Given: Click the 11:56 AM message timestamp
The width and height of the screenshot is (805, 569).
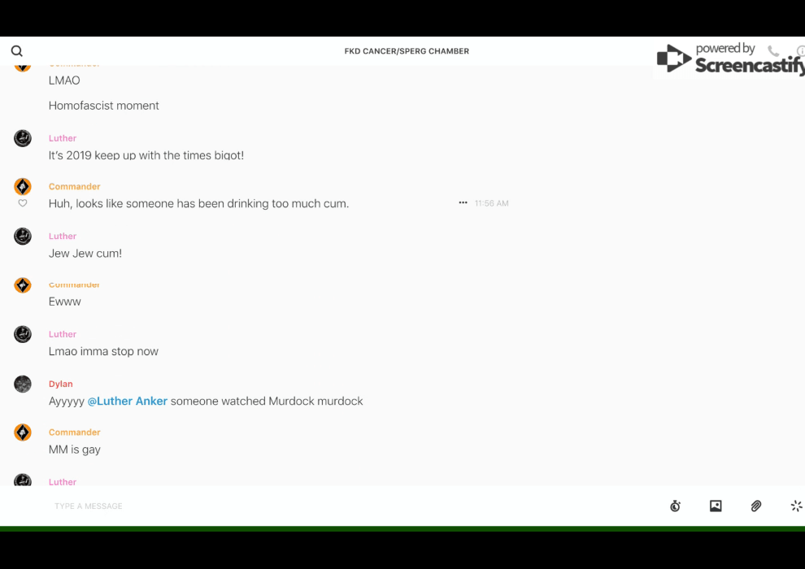Looking at the screenshot, I should tap(491, 203).
